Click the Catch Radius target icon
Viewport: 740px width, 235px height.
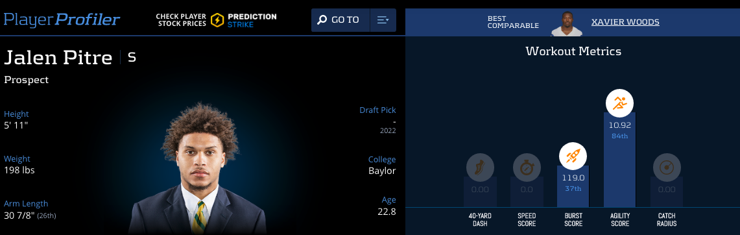pyautogui.click(x=667, y=167)
